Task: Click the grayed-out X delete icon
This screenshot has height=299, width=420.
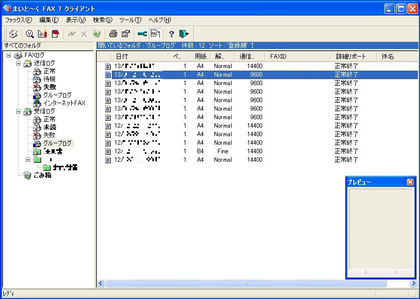Action: coord(84,34)
